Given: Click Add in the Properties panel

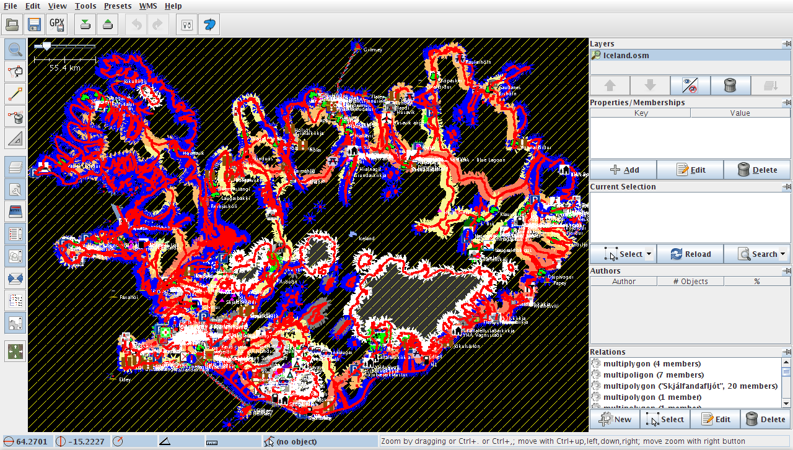Looking at the screenshot, I should point(623,170).
